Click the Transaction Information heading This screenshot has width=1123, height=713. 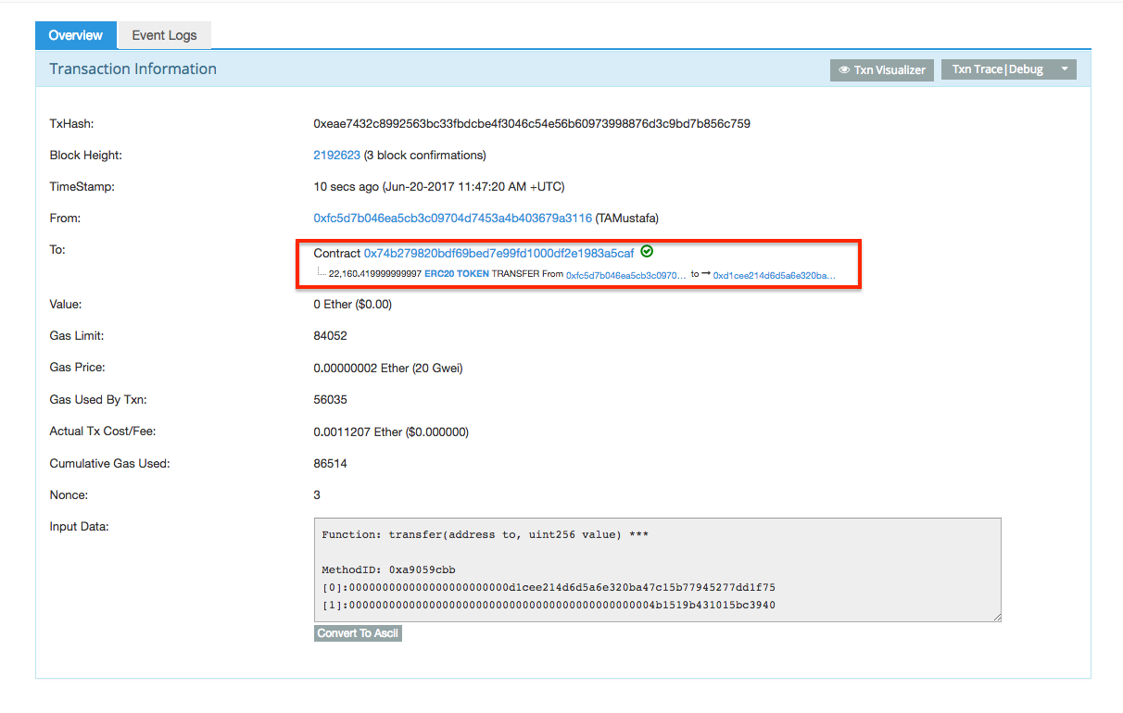coord(132,69)
